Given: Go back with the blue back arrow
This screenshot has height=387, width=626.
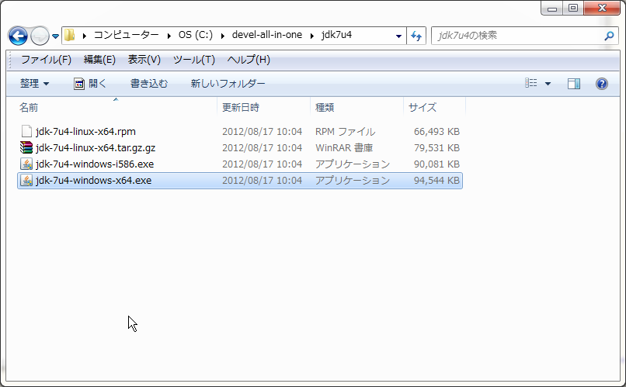Looking at the screenshot, I should click(x=18, y=36).
